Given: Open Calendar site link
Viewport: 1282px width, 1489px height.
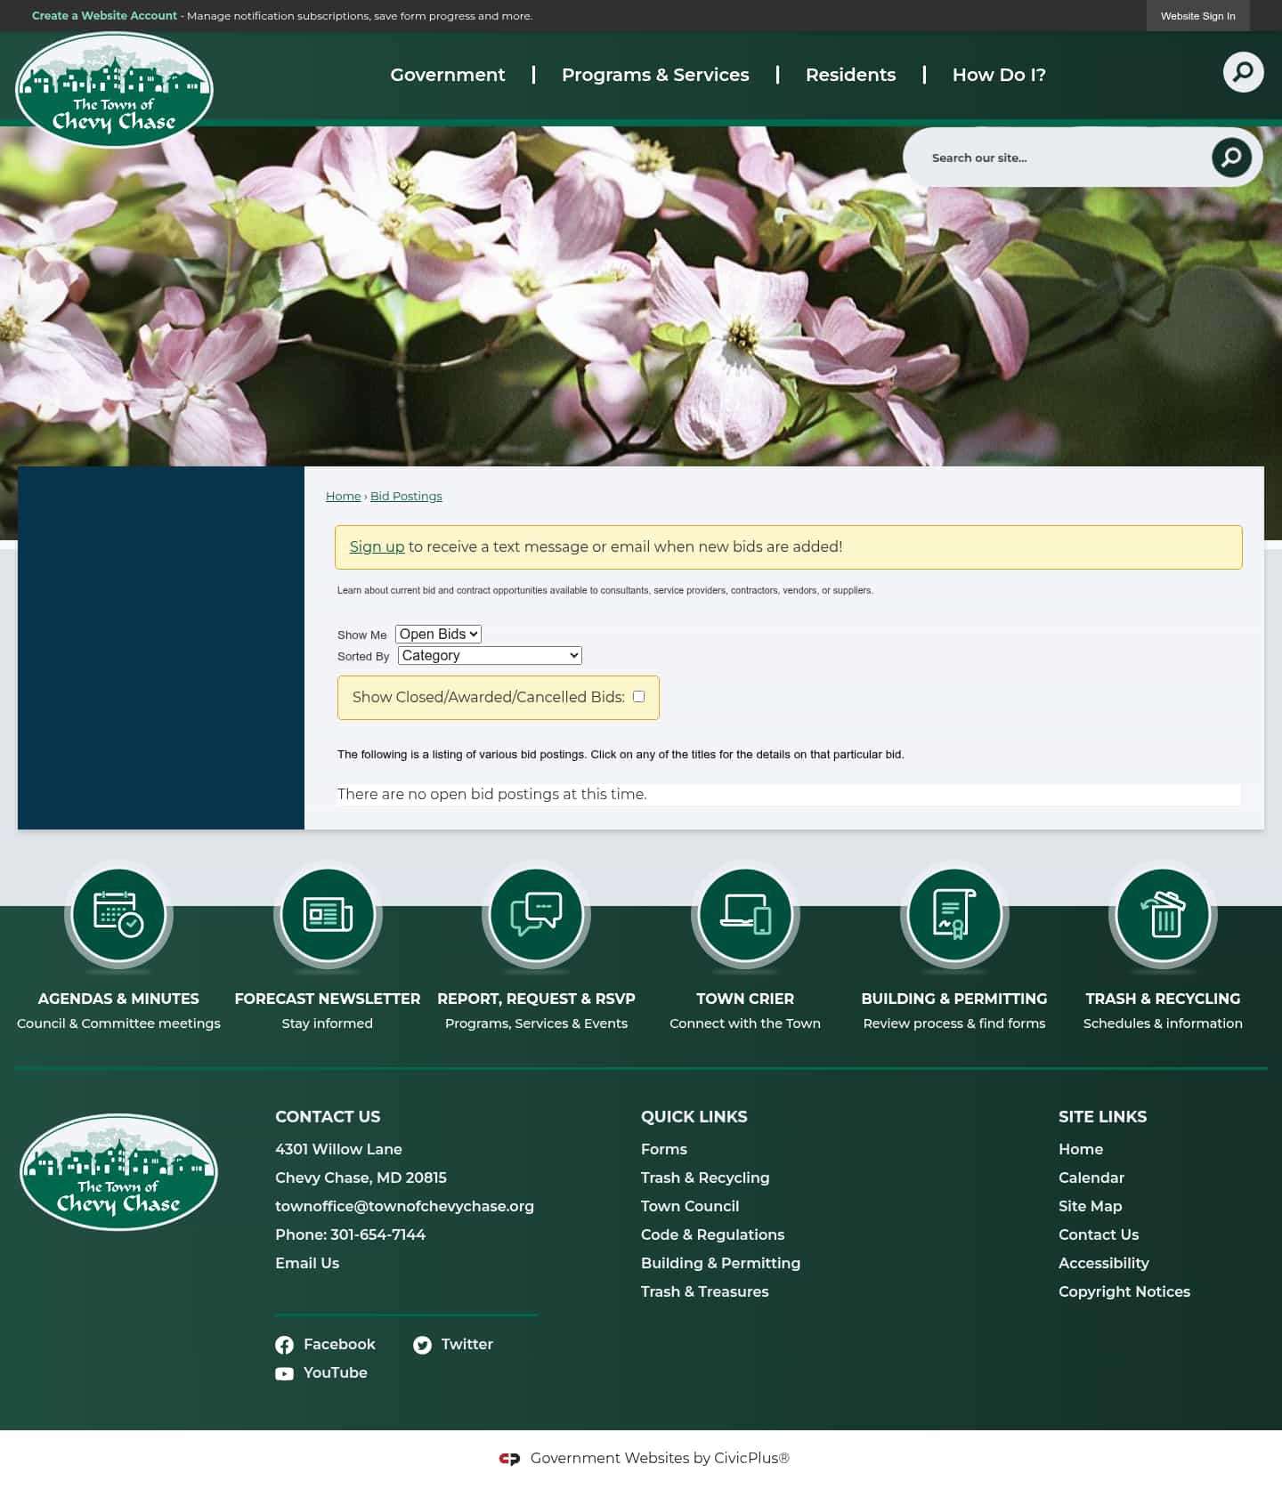Looking at the screenshot, I should click(x=1091, y=1177).
